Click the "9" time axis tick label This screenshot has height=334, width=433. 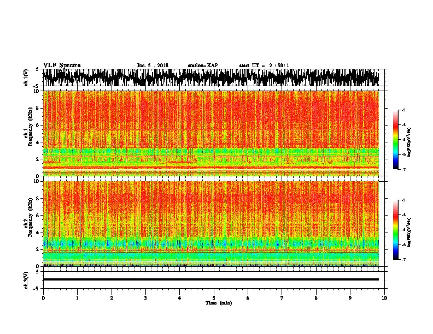[350, 298]
